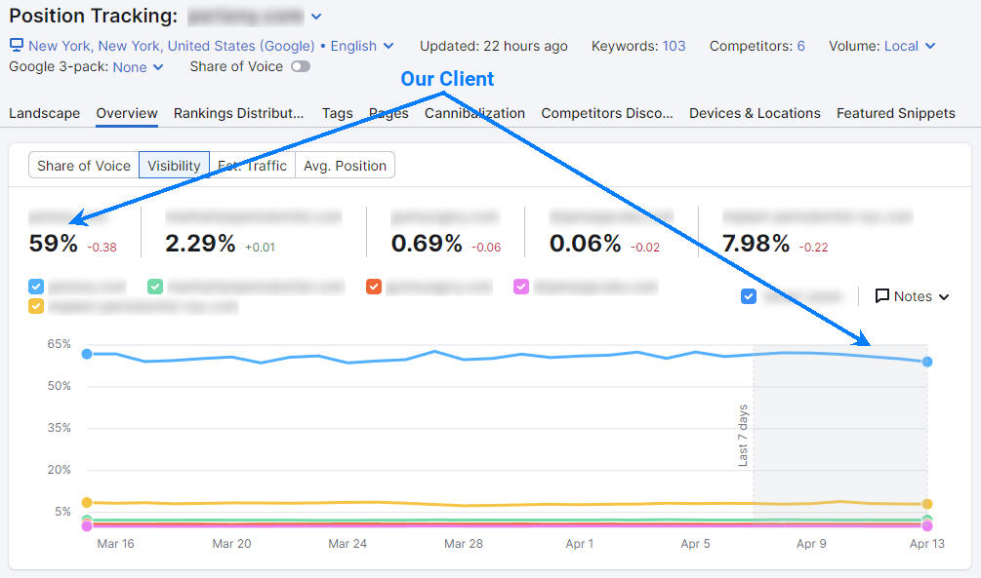
Task: Switch to the Est. Traffic metric tab
Action: click(x=252, y=165)
